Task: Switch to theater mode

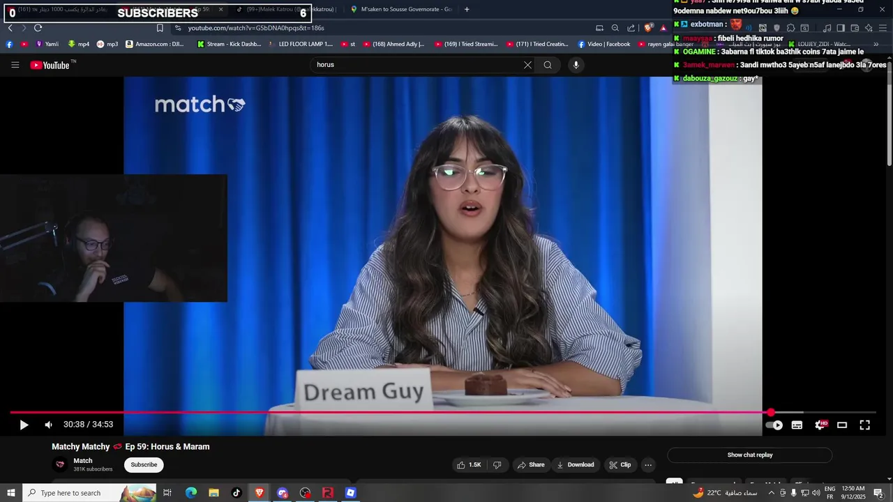Action: [842, 425]
